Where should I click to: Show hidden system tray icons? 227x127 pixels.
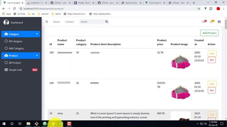pyautogui.click(x=198, y=124)
